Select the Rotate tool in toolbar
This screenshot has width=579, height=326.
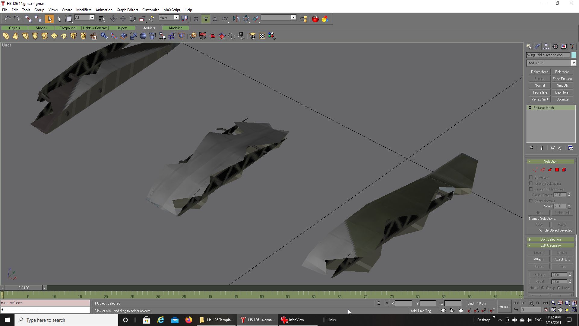[133, 19]
